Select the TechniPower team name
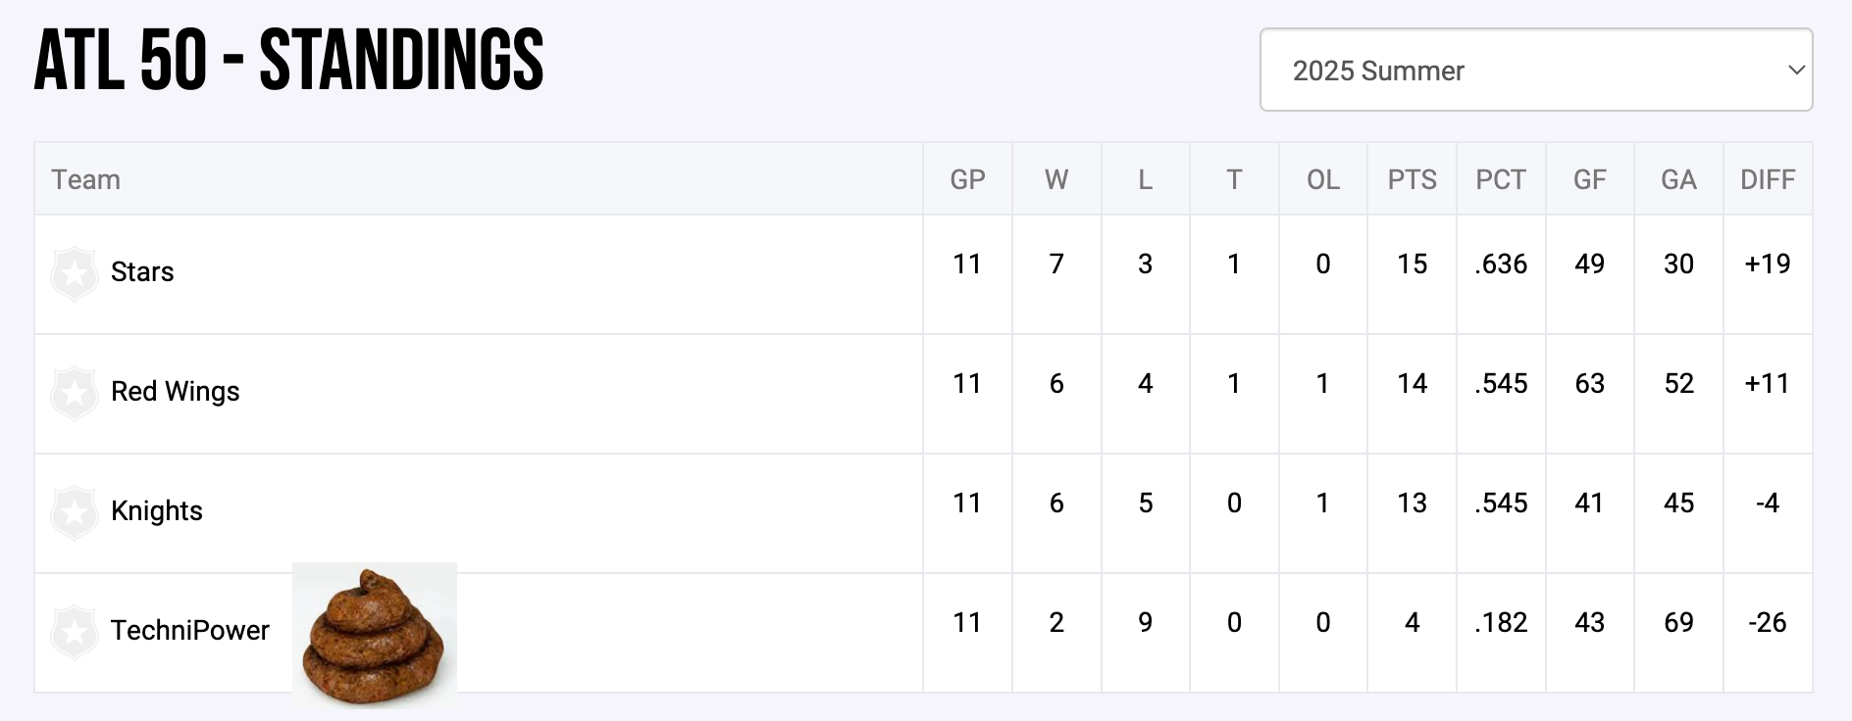Viewport: 1852px width, 721px height. (x=189, y=631)
